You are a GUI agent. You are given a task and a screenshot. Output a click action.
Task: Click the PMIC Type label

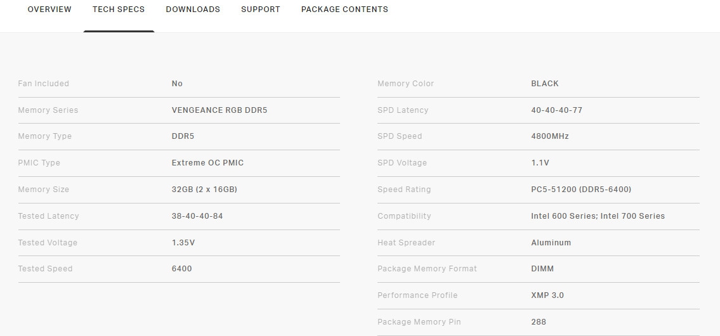39,163
